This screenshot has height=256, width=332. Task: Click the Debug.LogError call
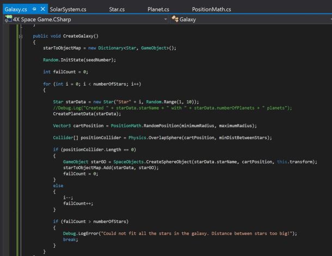tap(82, 233)
